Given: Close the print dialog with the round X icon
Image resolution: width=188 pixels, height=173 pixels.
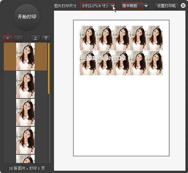Looking at the screenshot, I should click(x=183, y=5).
